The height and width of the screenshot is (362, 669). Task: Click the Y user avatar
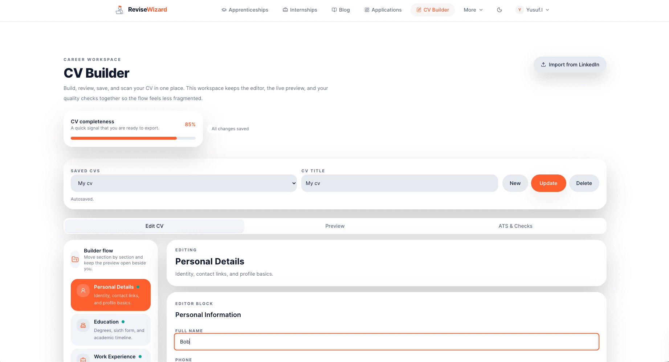coord(520,10)
